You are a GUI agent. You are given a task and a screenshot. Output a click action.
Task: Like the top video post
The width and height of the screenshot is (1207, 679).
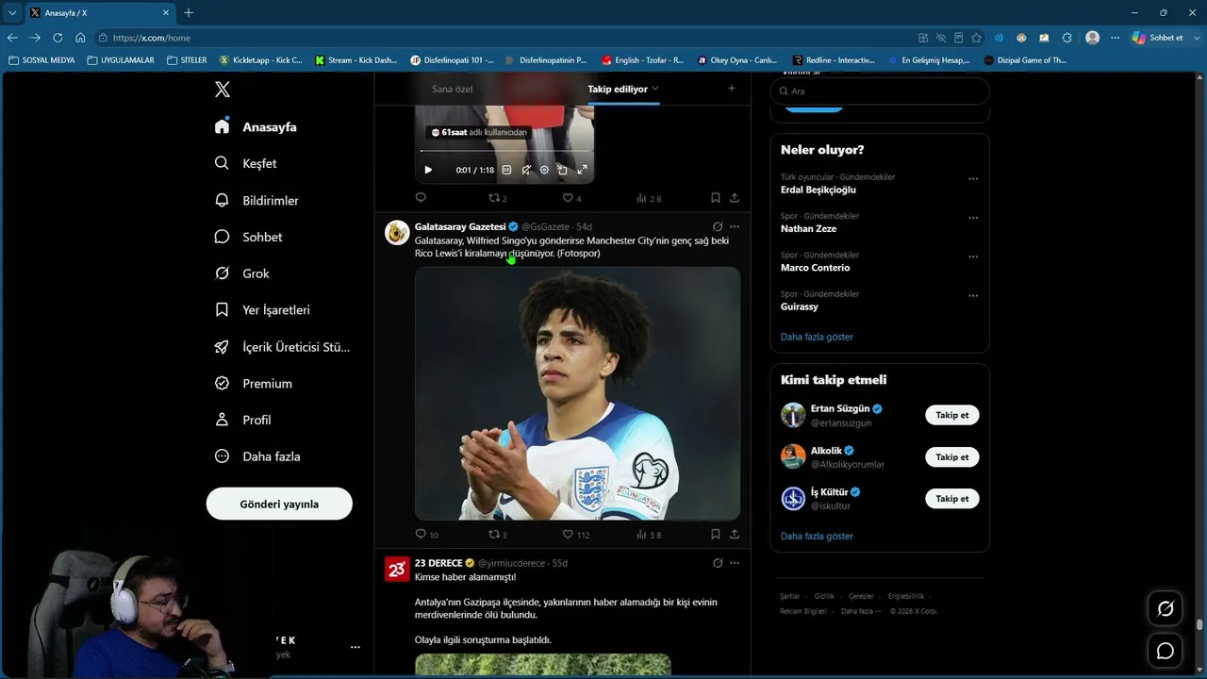(x=571, y=198)
